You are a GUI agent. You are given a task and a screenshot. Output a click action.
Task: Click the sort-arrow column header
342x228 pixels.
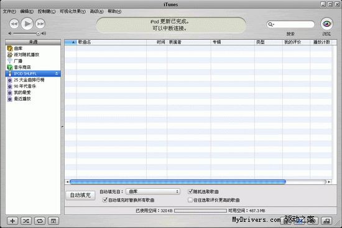click(x=71, y=42)
